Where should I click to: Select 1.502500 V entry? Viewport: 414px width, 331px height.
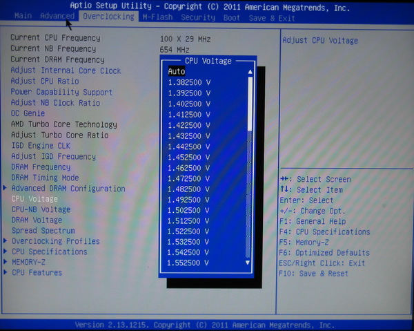(x=188, y=211)
